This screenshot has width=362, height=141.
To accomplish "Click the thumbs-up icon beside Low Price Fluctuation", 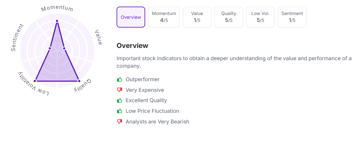I will point(119,111).
